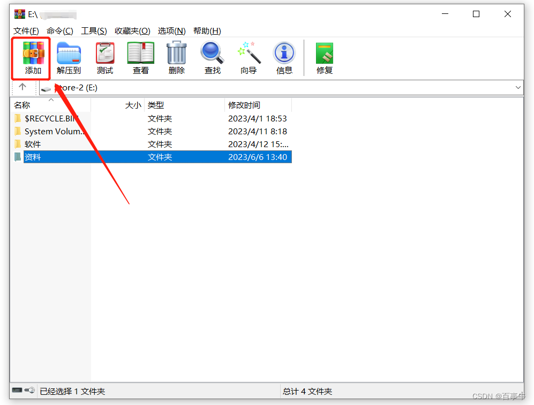
Task: Click the drive icon in status bar
Action: (x=17, y=390)
